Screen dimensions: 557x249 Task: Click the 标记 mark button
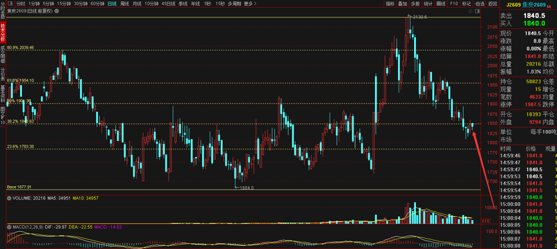[x=466, y=4]
